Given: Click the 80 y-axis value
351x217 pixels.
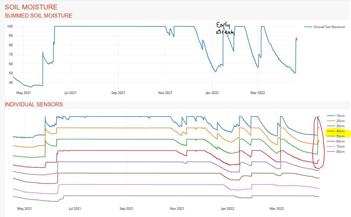Looking at the screenshot, I should 10,45.
